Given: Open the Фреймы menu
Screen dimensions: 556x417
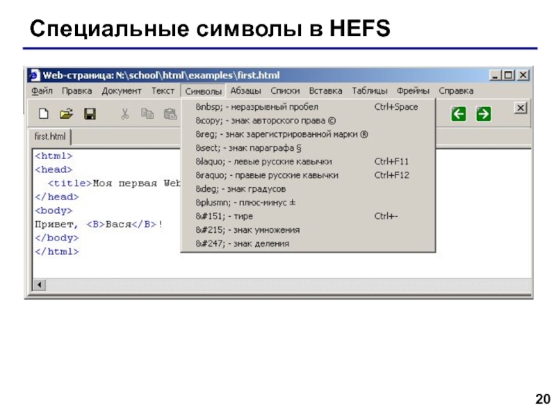Looking at the screenshot, I should click(414, 90).
